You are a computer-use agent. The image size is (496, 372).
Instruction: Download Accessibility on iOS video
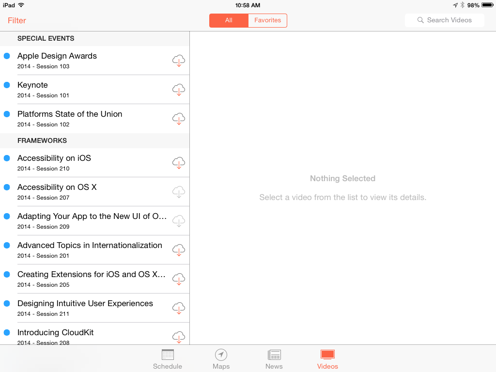[179, 163]
